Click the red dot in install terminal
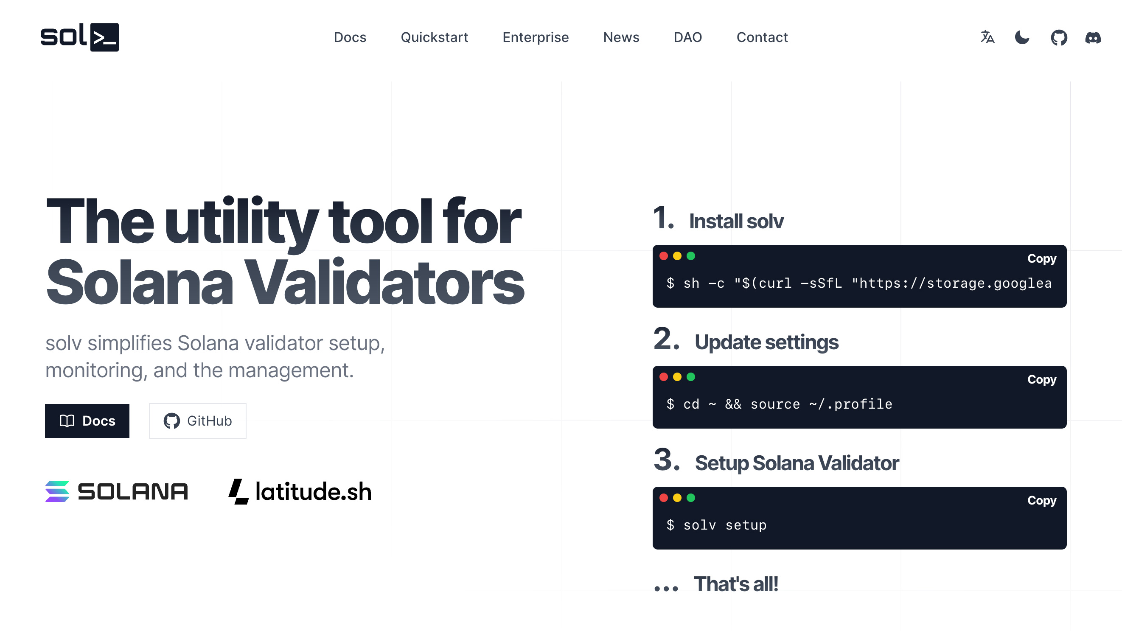Screen dimensions: 1122x631 tap(663, 256)
